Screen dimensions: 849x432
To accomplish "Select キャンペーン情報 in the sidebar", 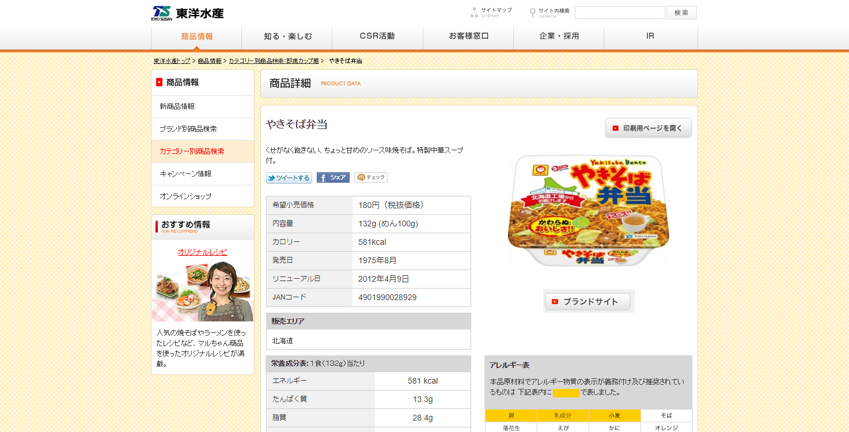I will click(202, 174).
